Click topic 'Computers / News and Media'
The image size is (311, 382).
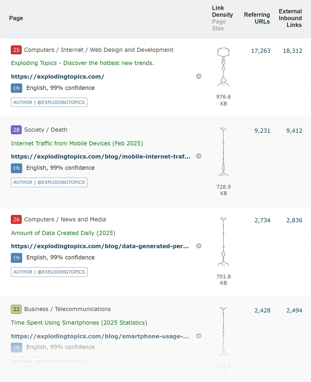click(65, 219)
